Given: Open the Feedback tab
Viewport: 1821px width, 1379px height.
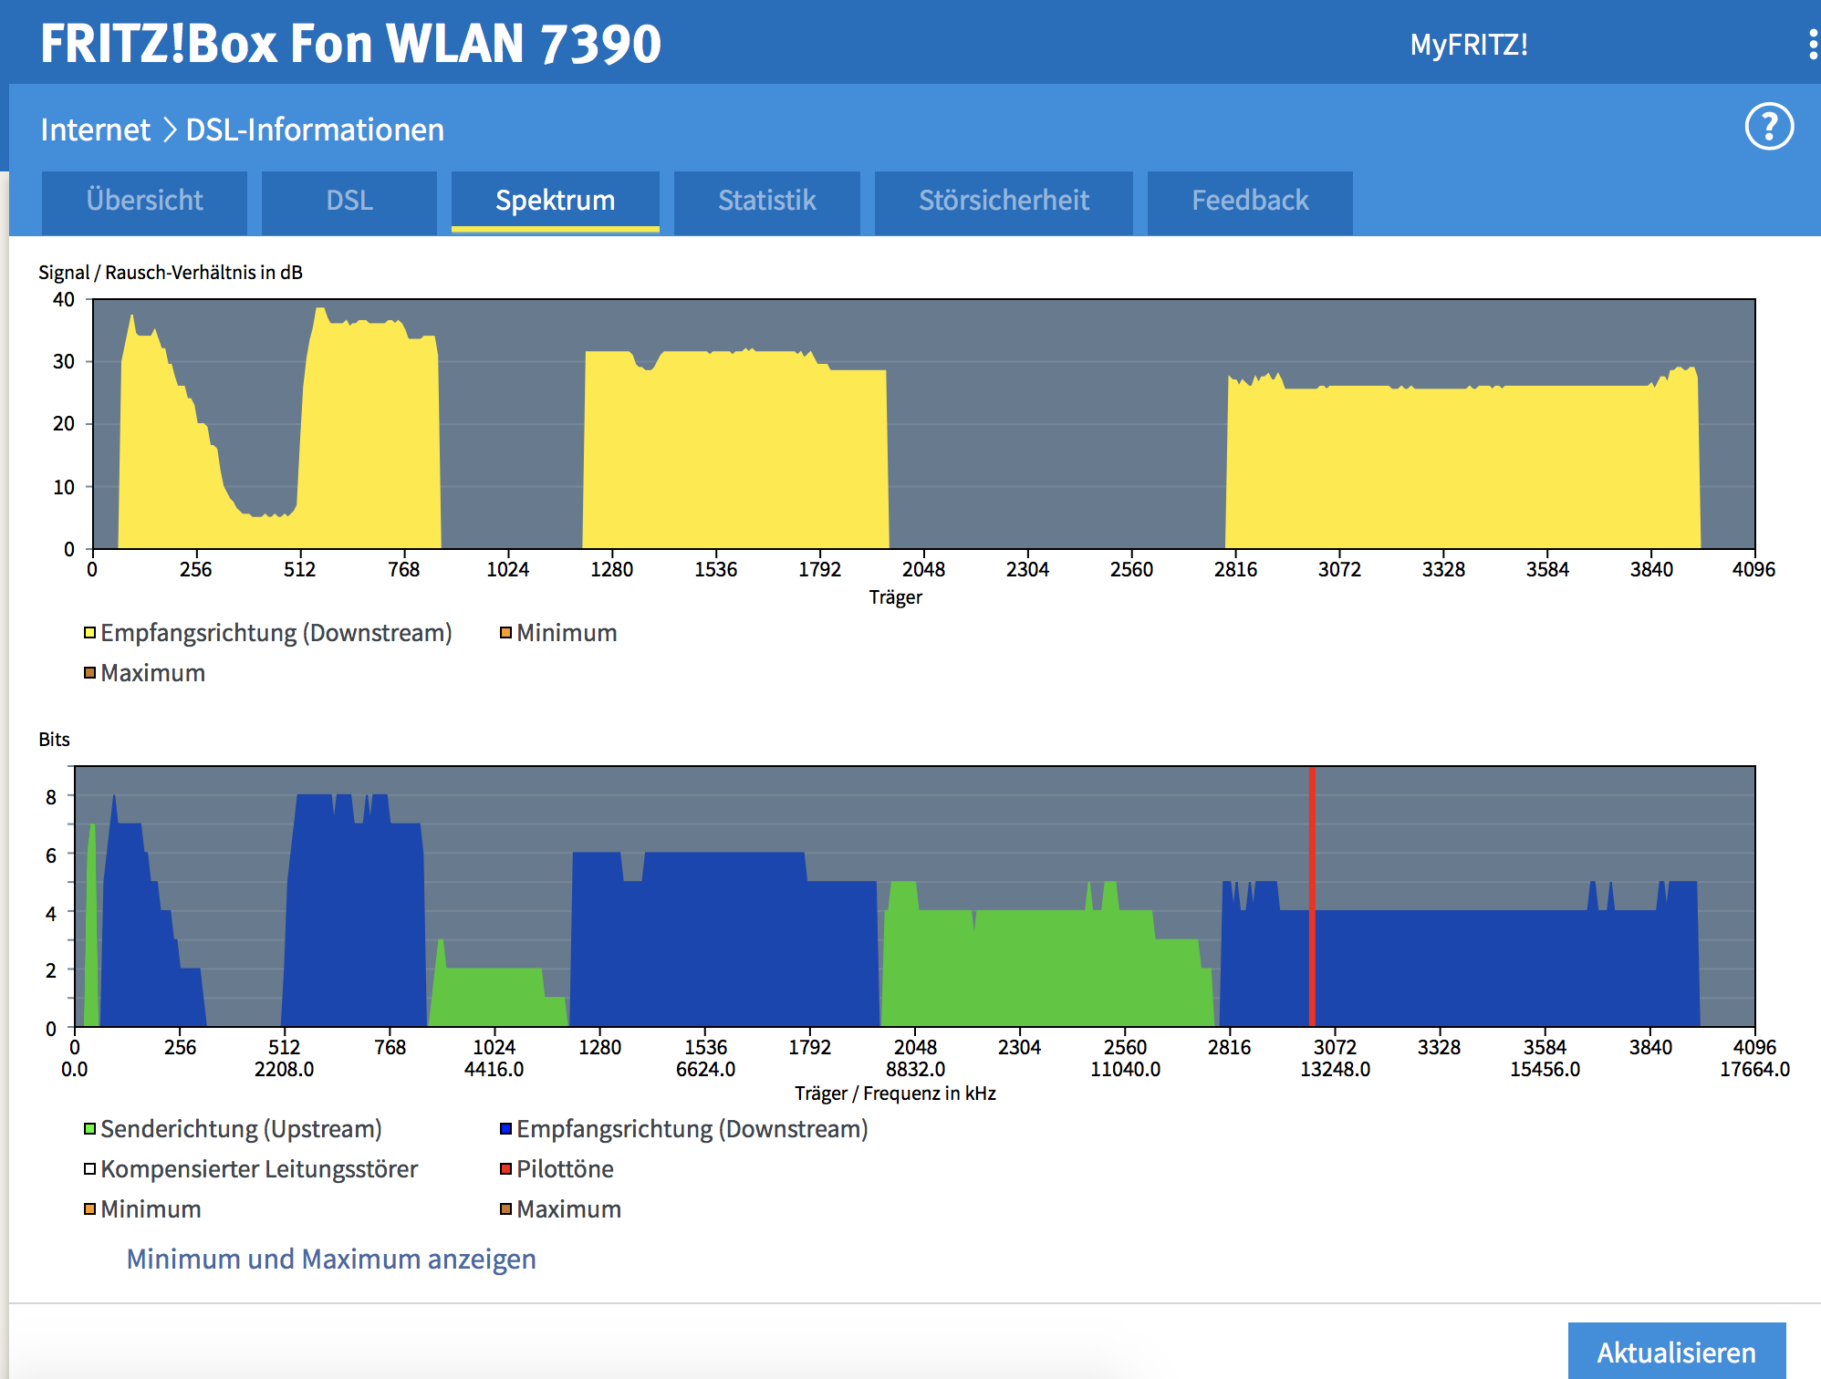Looking at the screenshot, I should (1250, 201).
